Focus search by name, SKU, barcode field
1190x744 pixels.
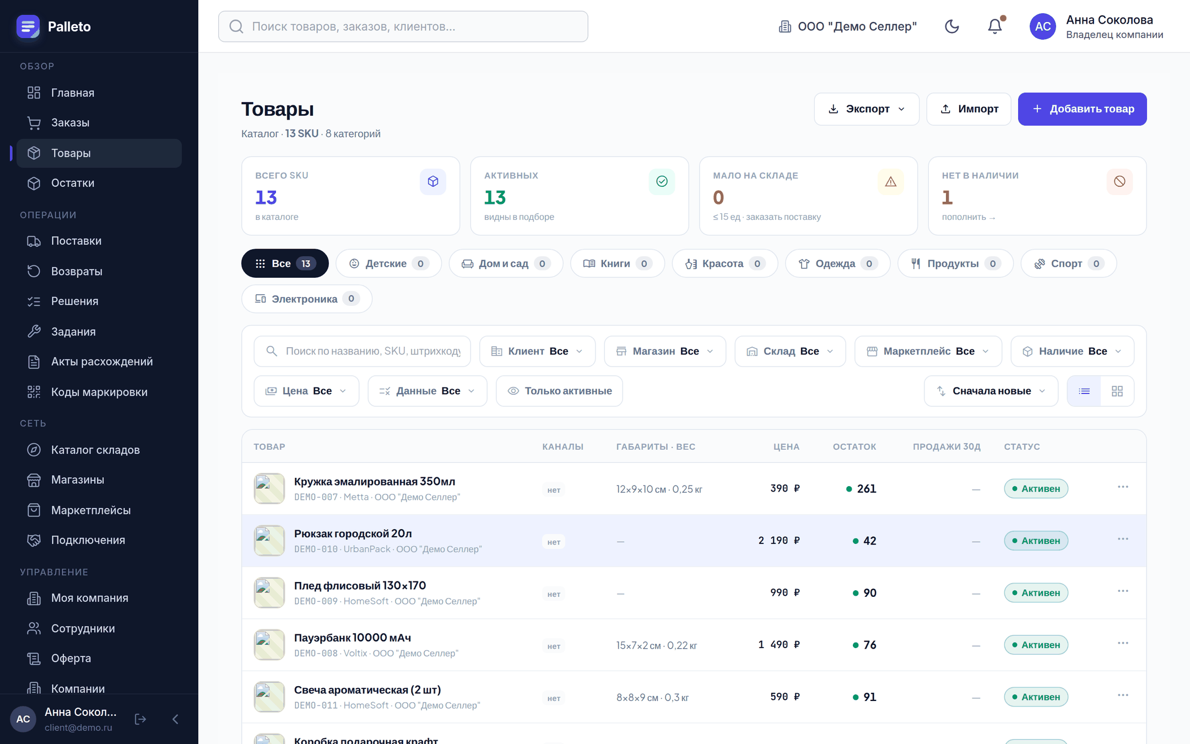(362, 351)
